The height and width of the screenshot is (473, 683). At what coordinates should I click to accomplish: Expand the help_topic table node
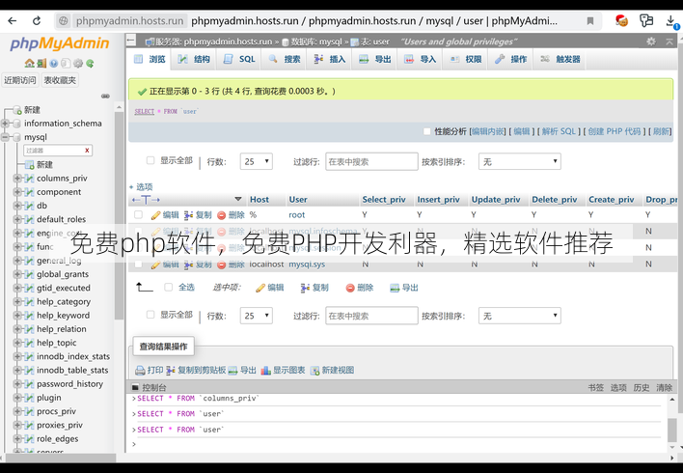point(17,343)
